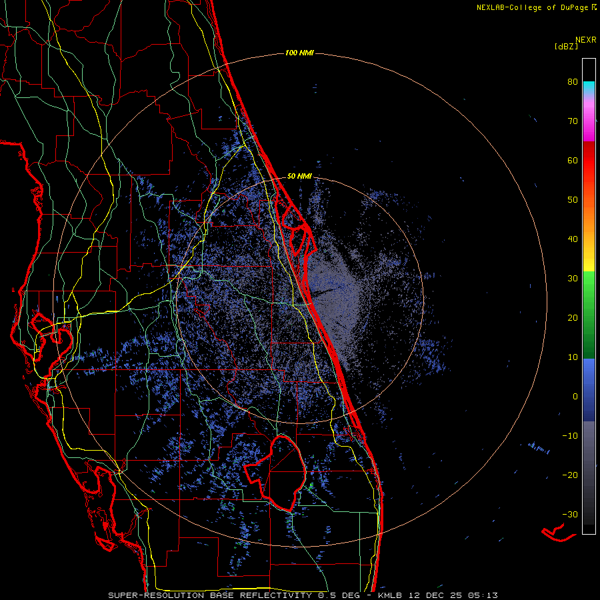Click the 40 value on the dBZ scale
The width and height of the screenshot is (600, 600).
tap(573, 239)
